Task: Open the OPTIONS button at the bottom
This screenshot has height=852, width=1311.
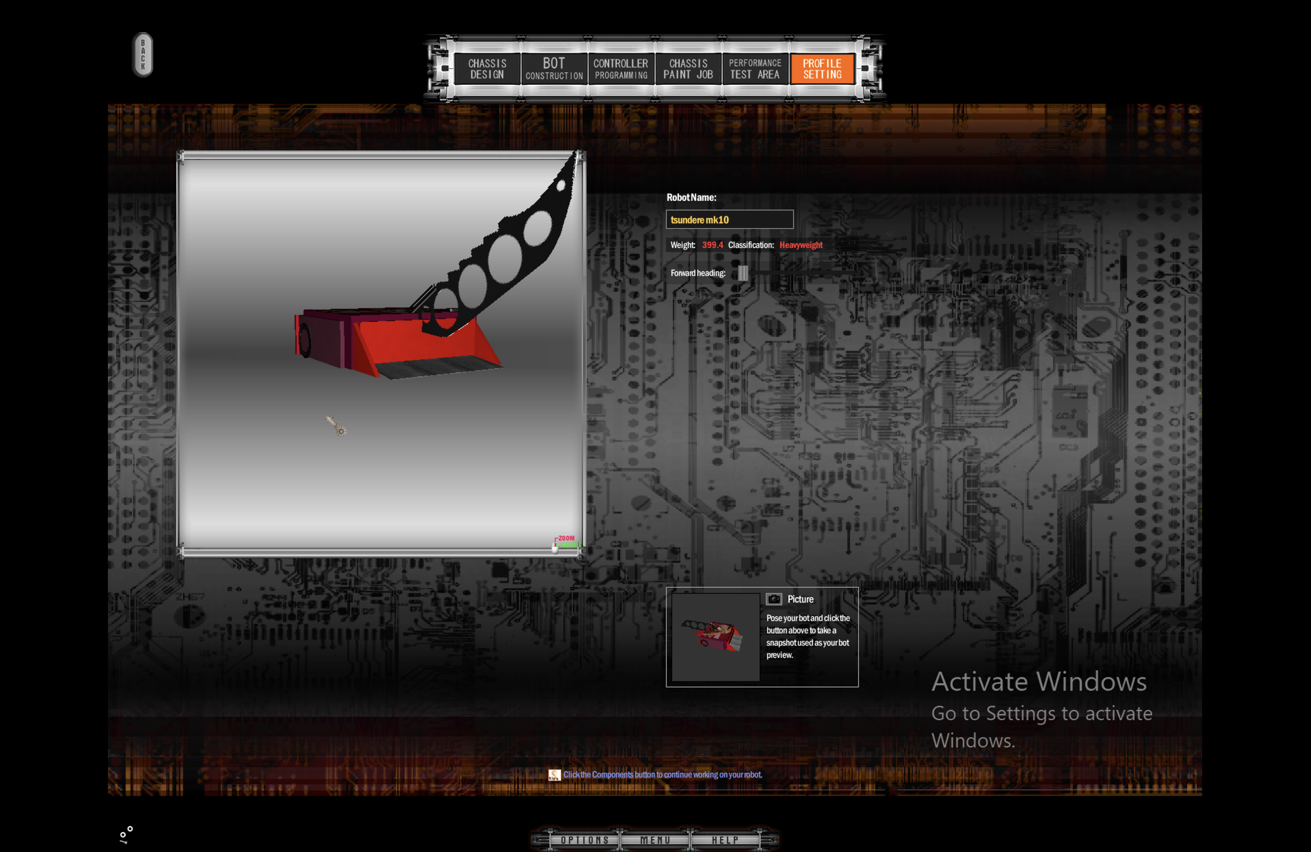Action: [585, 840]
